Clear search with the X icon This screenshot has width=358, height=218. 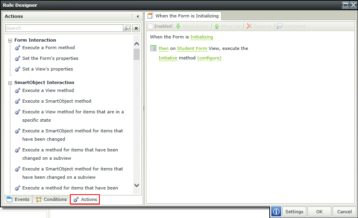click(x=136, y=28)
